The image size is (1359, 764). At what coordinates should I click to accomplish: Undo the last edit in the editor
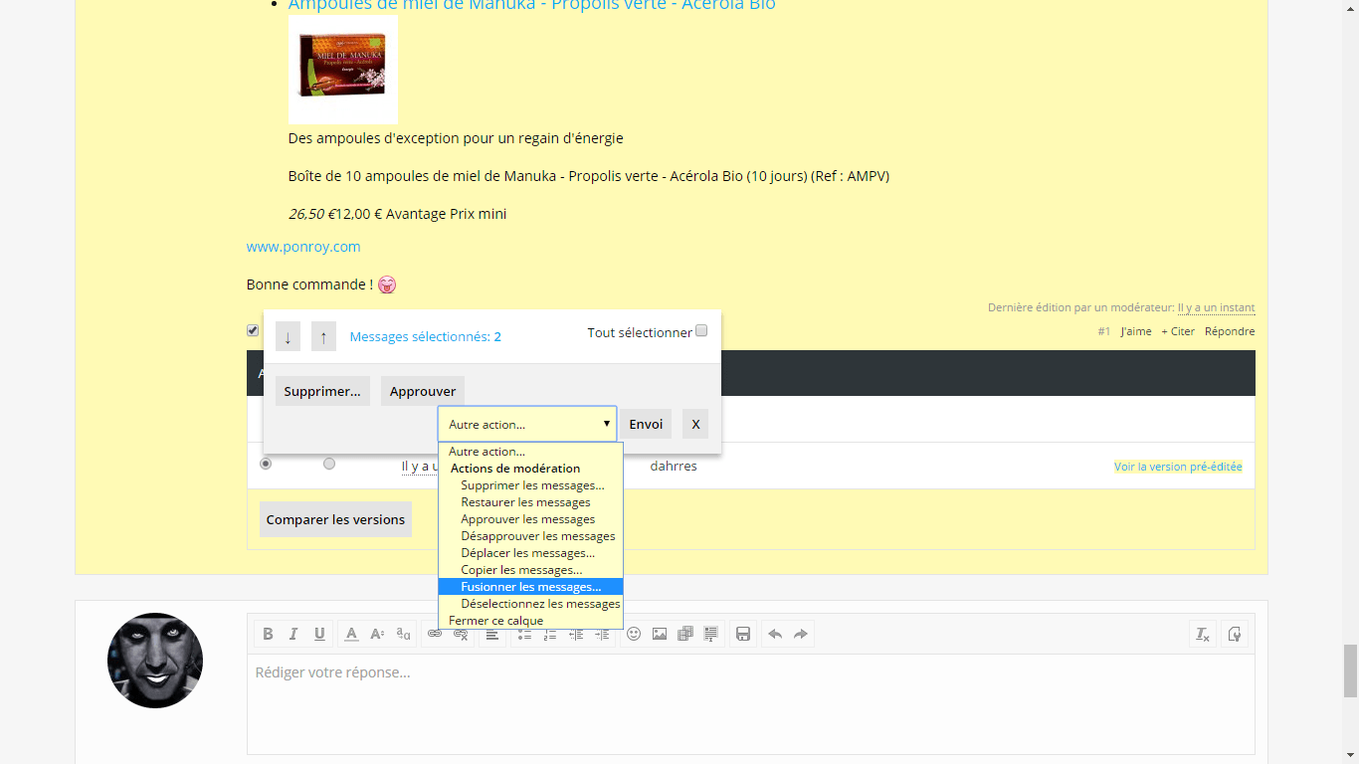775,634
